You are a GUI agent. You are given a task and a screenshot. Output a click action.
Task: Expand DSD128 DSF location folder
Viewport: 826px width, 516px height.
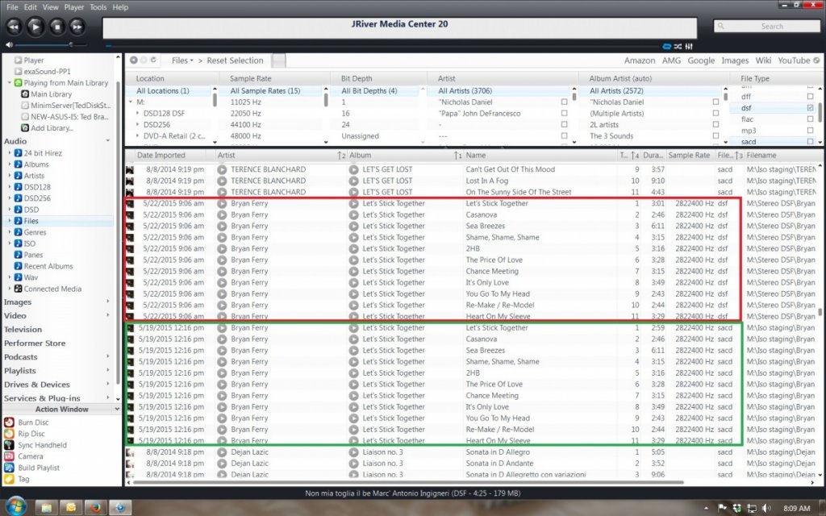coord(137,113)
